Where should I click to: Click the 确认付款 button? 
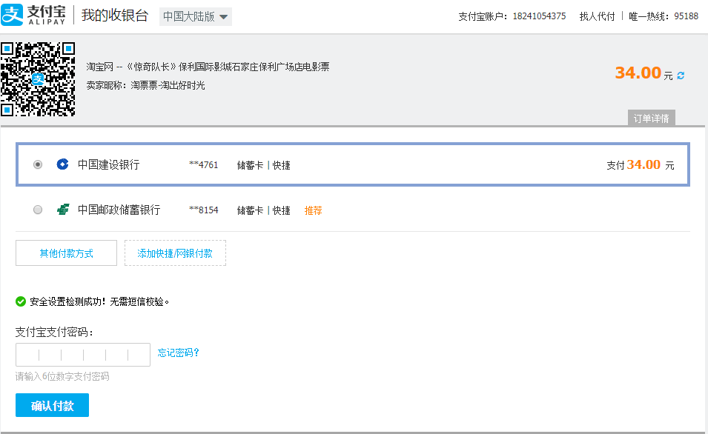pos(53,405)
